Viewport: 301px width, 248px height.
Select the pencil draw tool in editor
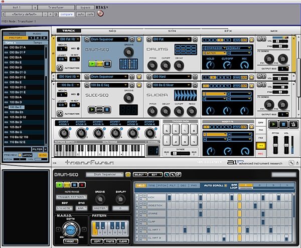tap(167, 174)
